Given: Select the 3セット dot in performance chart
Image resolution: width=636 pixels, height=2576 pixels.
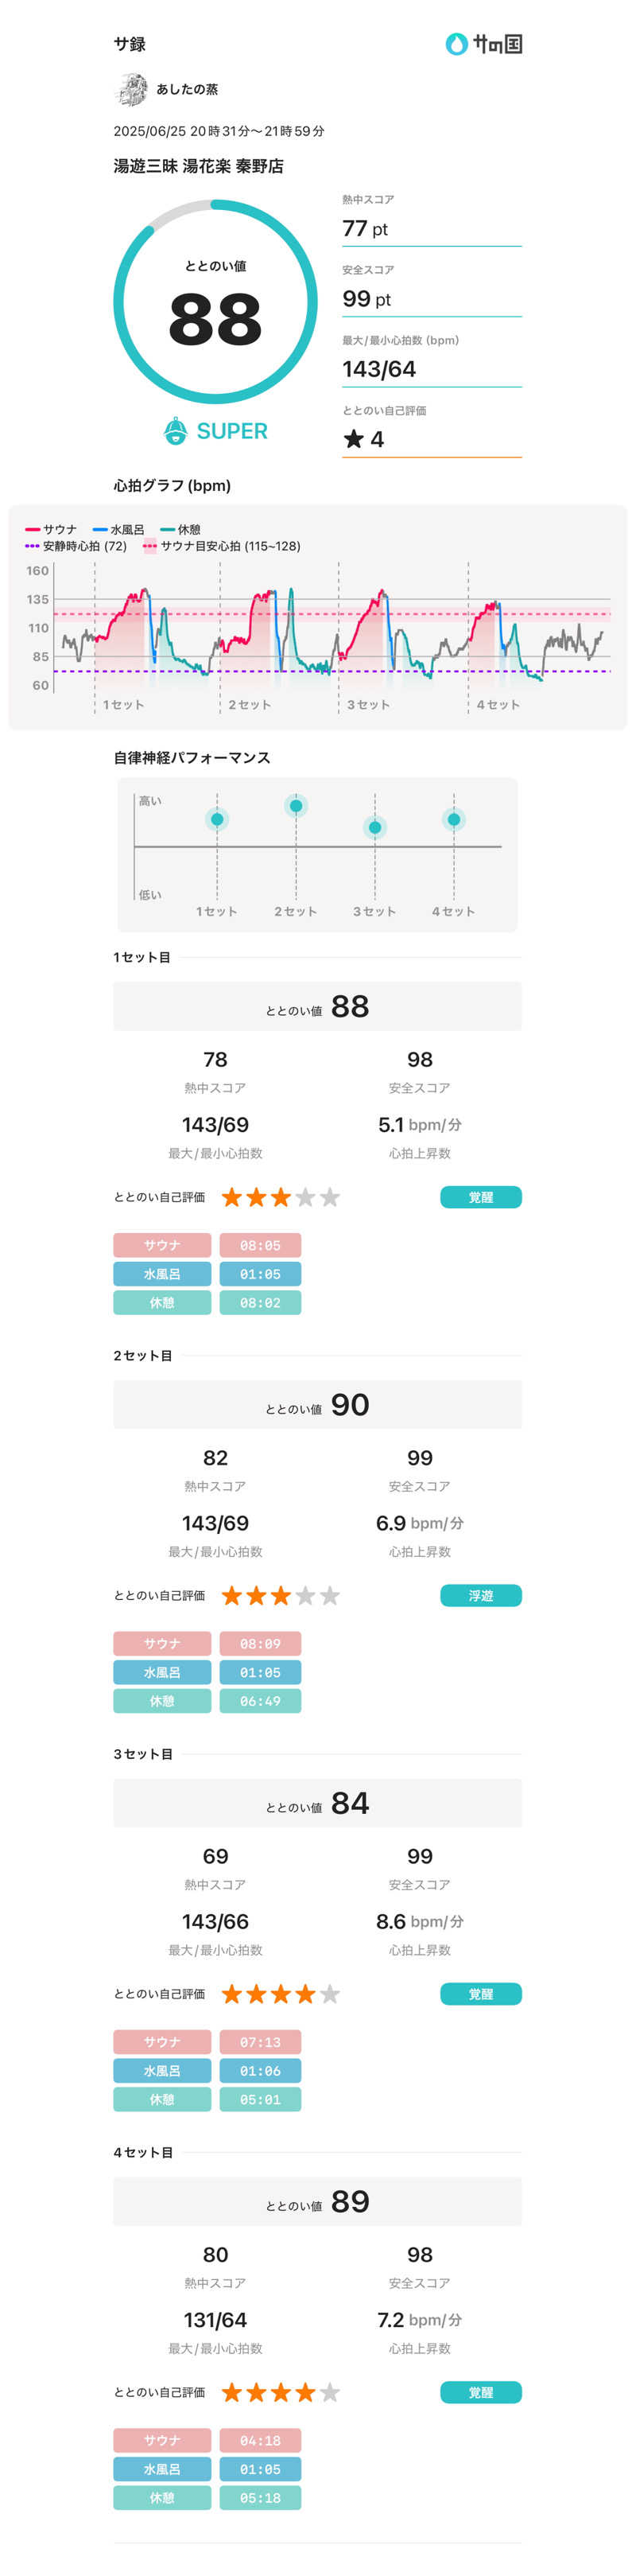Looking at the screenshot, I should coord(375,828).
